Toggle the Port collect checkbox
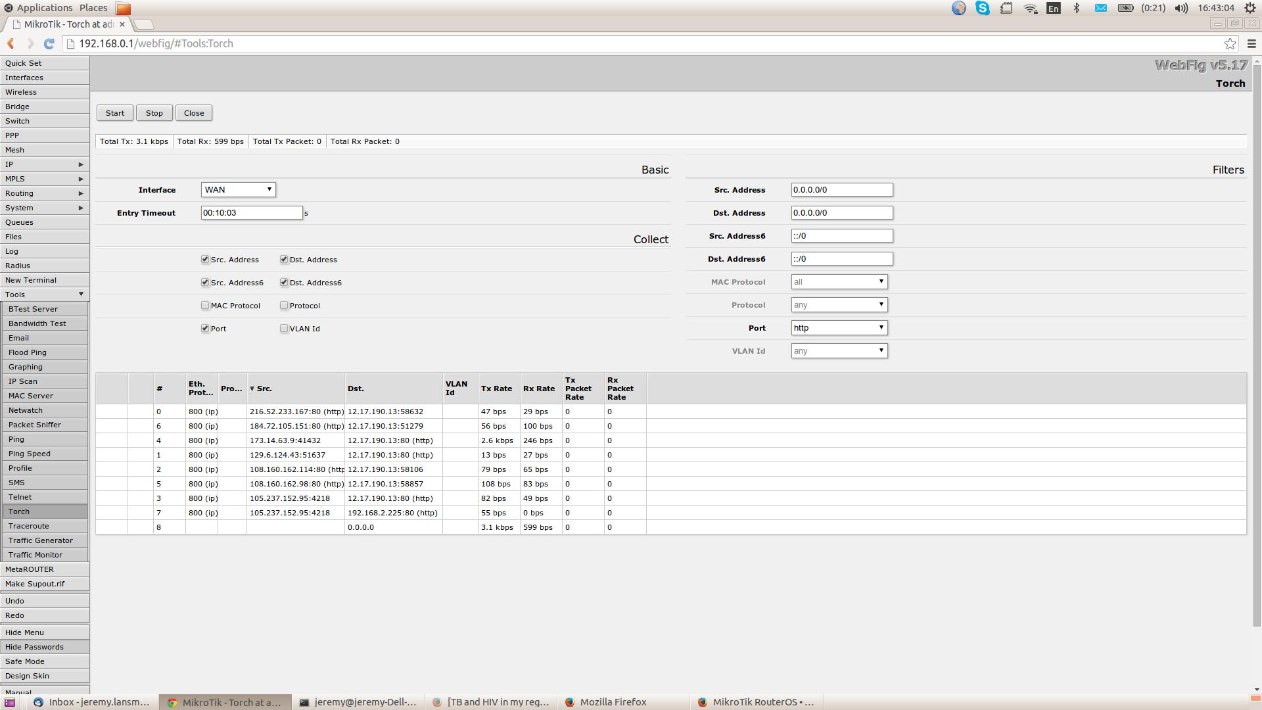This screenshot has height=710, width=1262. pyautogui.click(x=205, y=329)
